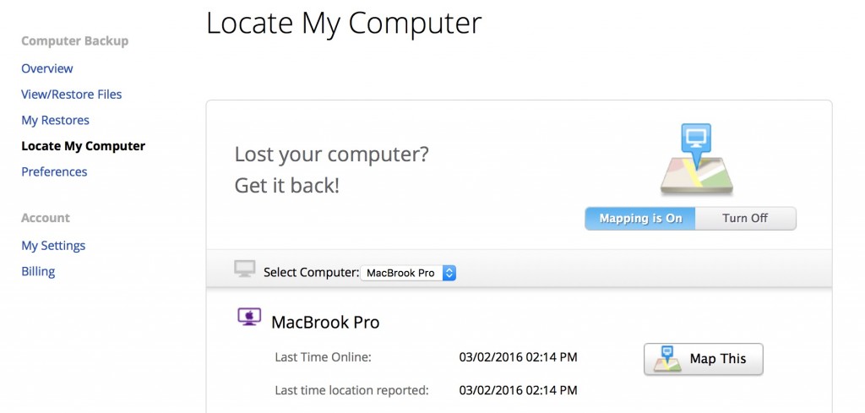Open Overview in the sidebar
Screen dimensions: 865x413
[x=47, y=69]
